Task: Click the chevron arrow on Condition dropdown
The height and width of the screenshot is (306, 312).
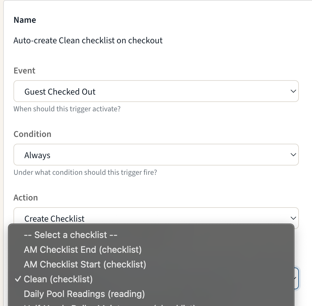Action: pos(293,155)
